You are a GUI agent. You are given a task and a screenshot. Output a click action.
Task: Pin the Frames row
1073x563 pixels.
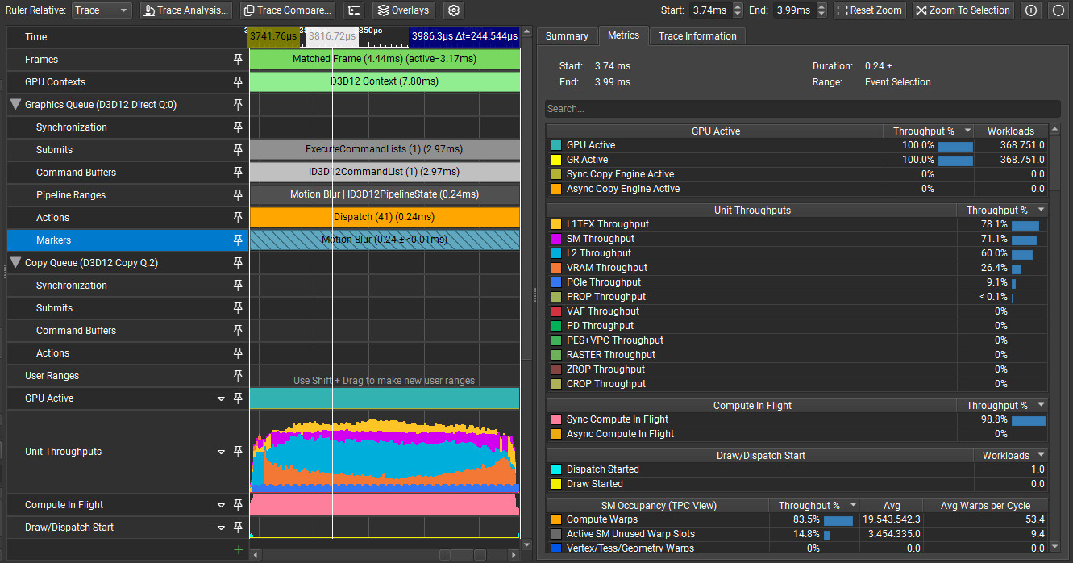238,60
